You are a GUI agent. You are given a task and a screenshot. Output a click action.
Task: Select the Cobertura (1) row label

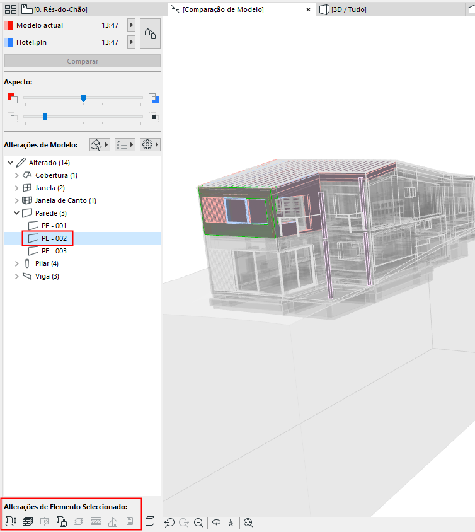56,175
